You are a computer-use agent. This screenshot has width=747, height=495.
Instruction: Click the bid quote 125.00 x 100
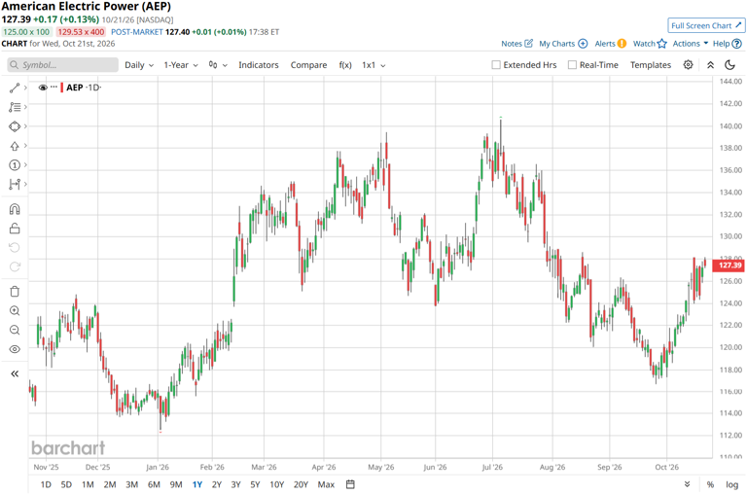point(26,32)
